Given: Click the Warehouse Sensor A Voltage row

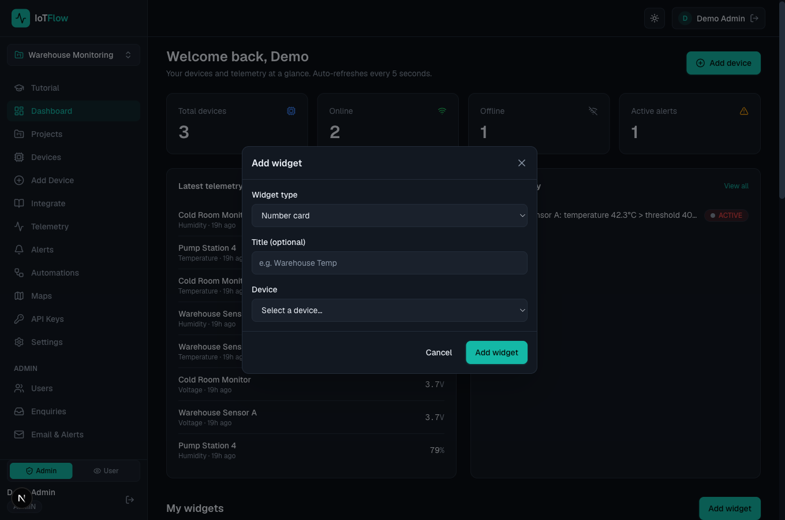Looking at the screenshot, I should [311, 417].
